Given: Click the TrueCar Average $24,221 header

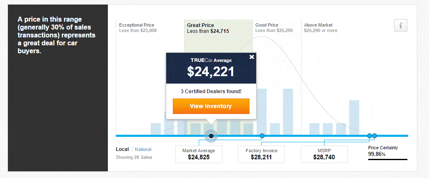Looking at the screenshot, I should click(x=211, y=68).
